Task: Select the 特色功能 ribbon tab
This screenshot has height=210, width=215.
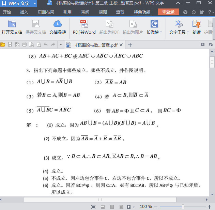Action: [x=142, y=12]
